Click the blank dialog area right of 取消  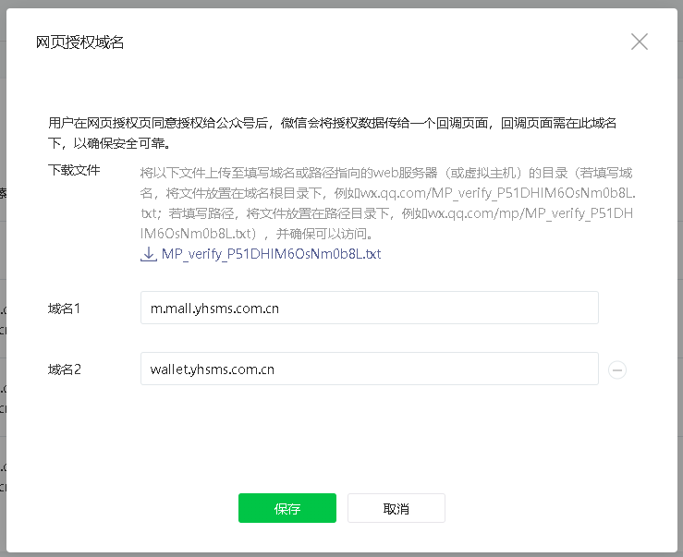555,509
